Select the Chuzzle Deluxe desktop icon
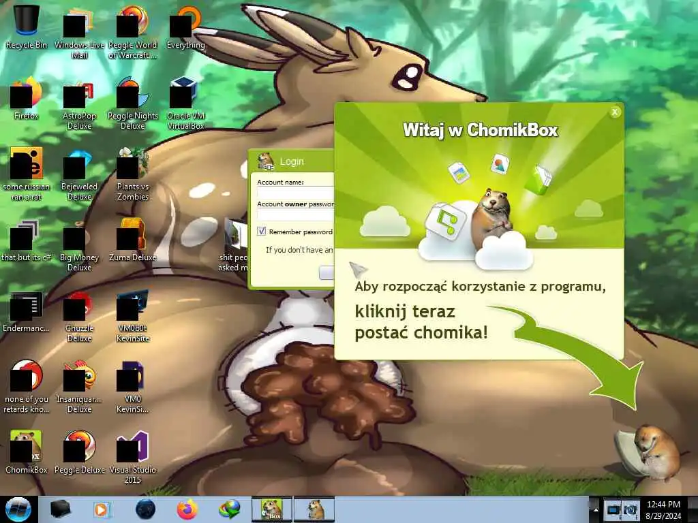Viewport: 698px width, 523px height. pyautogui.click(x=79, y=316)
